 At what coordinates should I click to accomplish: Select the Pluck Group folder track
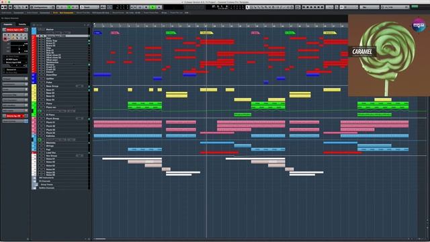(x=52, y=118)
